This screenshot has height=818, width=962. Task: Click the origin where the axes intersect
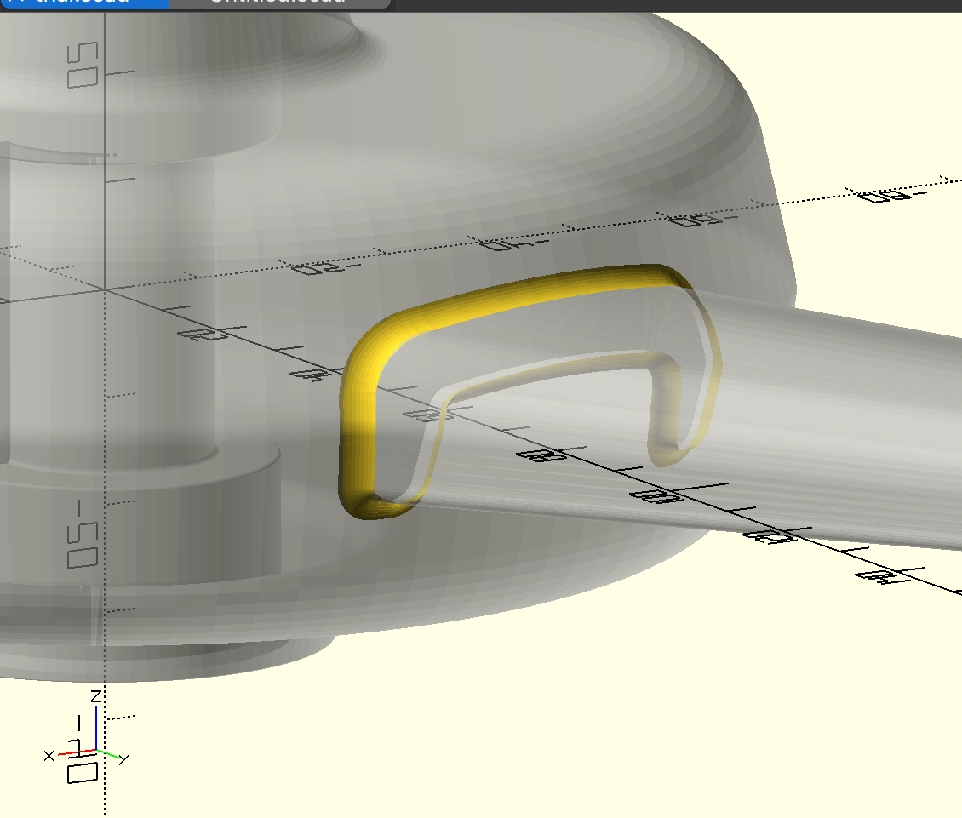click(105, 289)
